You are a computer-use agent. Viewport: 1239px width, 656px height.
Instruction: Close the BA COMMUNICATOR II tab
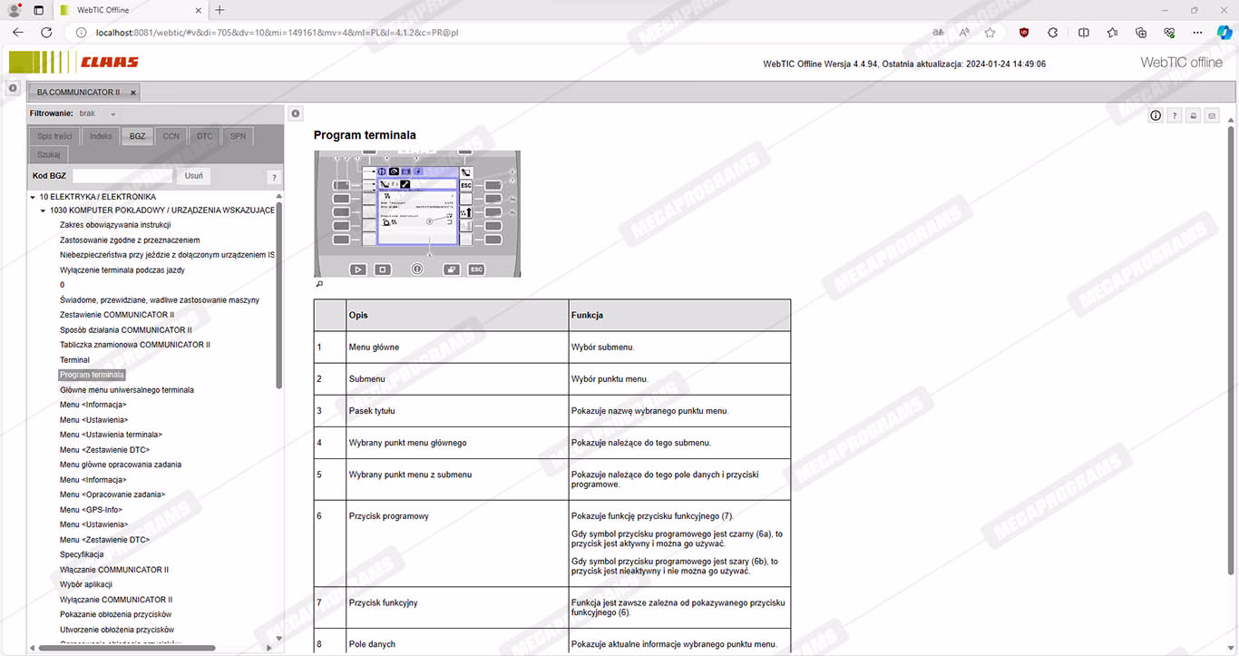click(x=133, y=93)
